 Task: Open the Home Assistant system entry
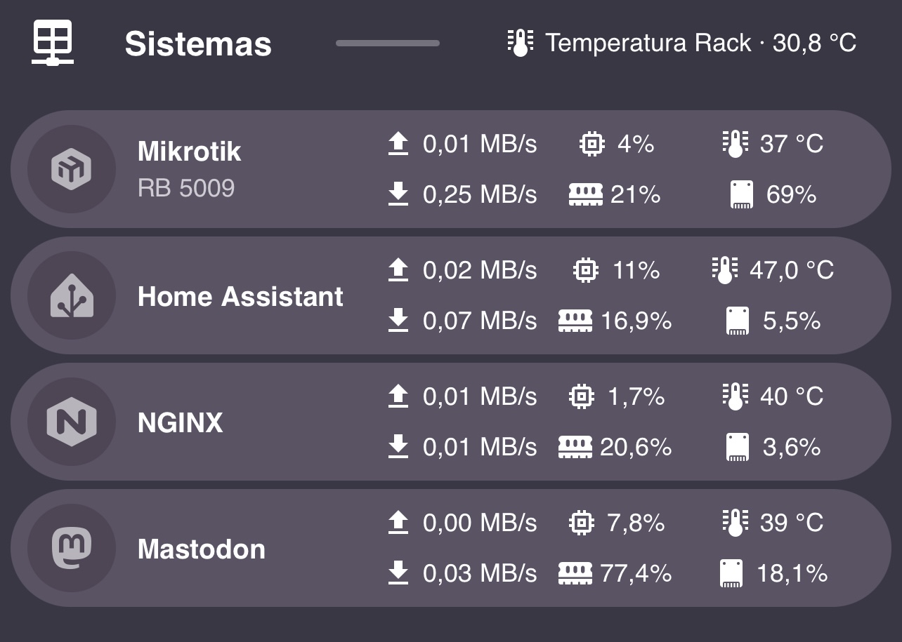tap(240, 296)
